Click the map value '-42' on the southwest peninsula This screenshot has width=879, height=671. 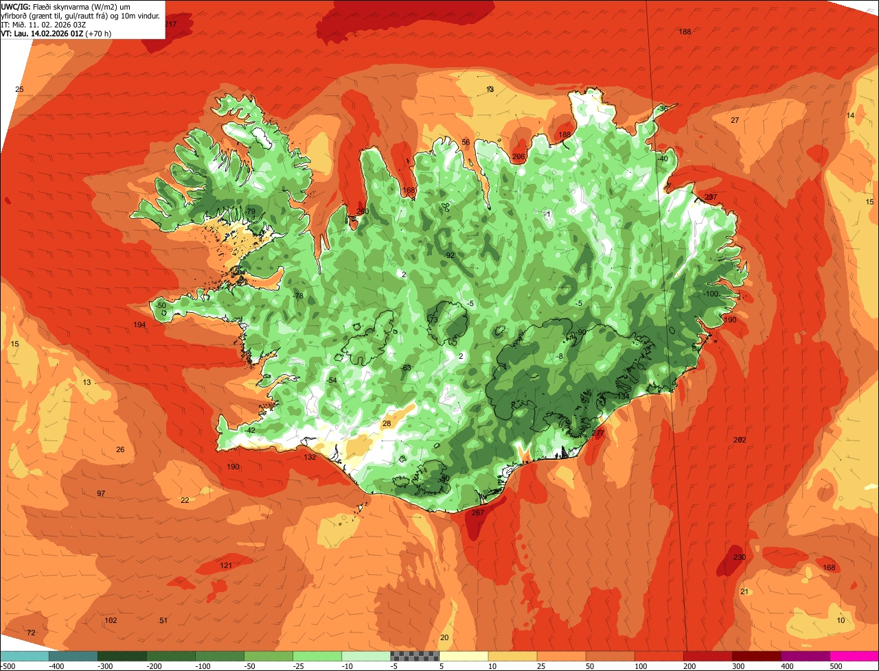coord(251,430)
